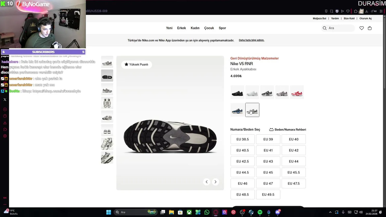Open the browser profile avatar
This screenshot has width=386, height=217.
point(361,11)
